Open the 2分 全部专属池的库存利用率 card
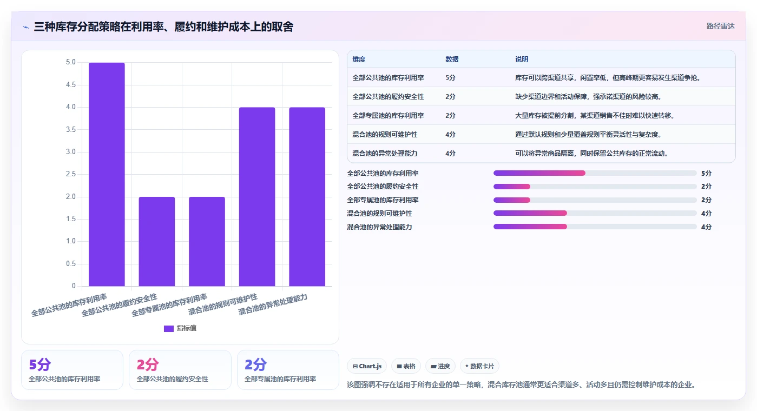The width and height of the screenshot is (757, 411). coord(288,370)
